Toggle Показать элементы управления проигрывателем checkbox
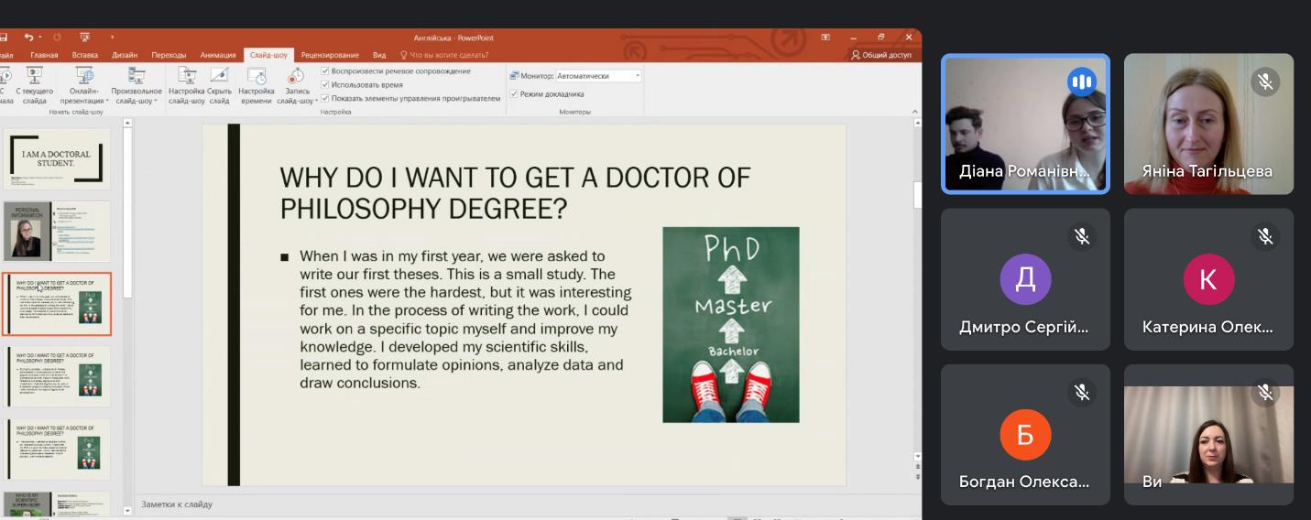The height and width of the screenshot is (520, 1311). [x=325, y=98]
